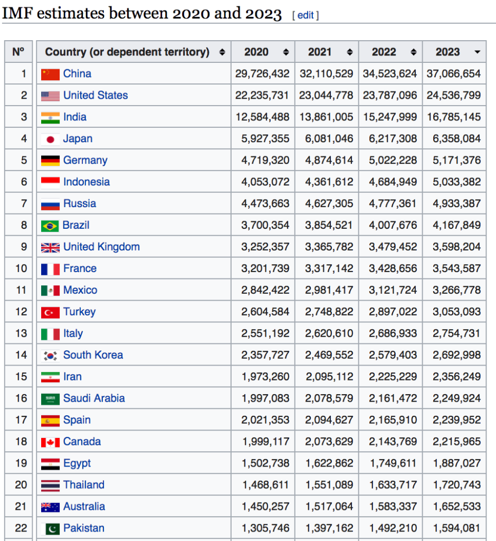The image size is (496, 541).
Task: Click the Japan flag icon
Action: tap(50, 139)
